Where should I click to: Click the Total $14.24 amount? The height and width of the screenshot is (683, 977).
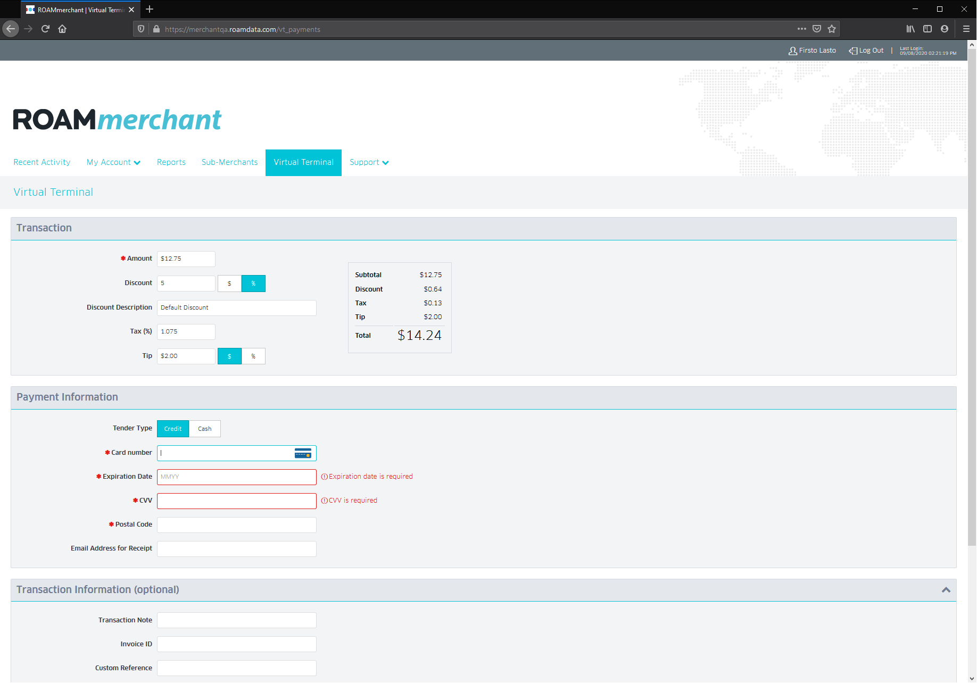pos(419,336)
